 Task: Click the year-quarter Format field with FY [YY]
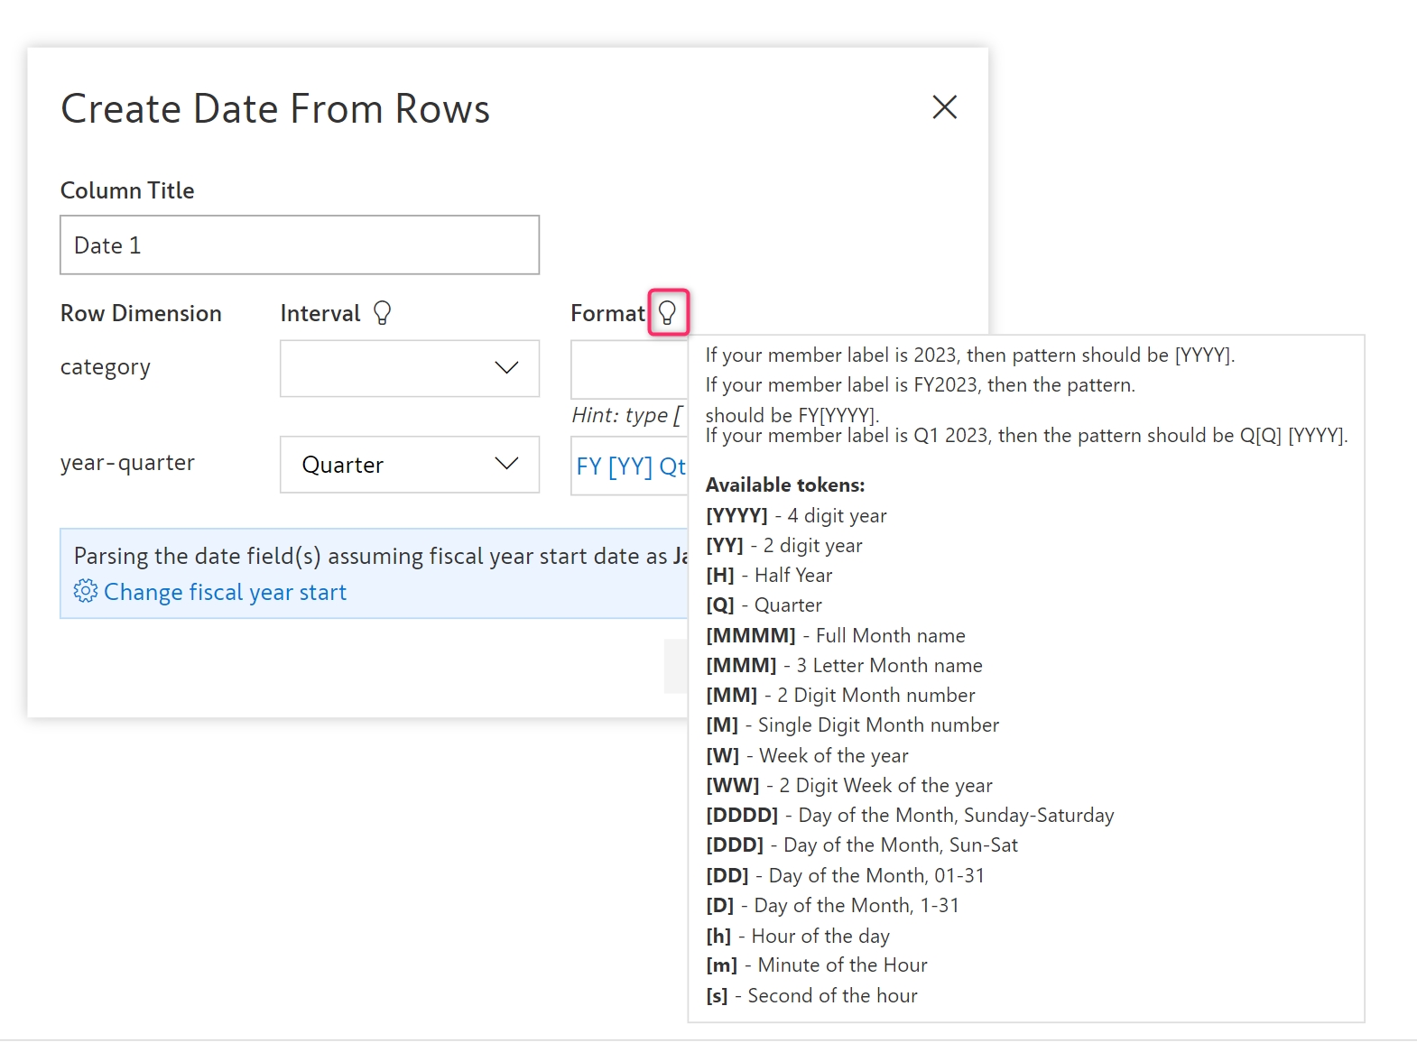(629, 466)
